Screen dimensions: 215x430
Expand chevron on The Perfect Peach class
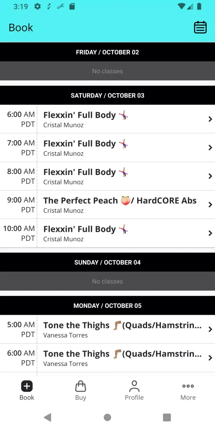click(x=210, y=205)
